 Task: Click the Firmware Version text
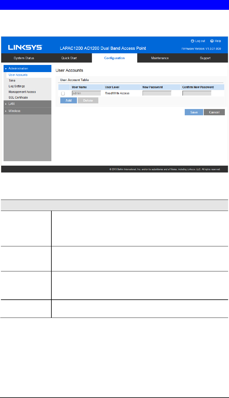pos(202,48)
